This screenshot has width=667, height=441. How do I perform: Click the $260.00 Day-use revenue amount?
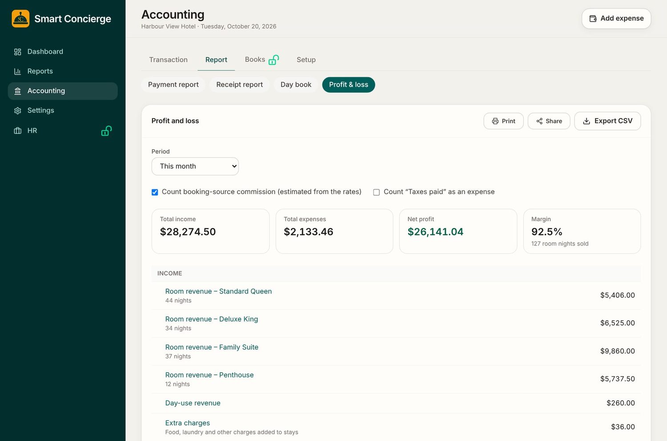[x=621, y=403]
